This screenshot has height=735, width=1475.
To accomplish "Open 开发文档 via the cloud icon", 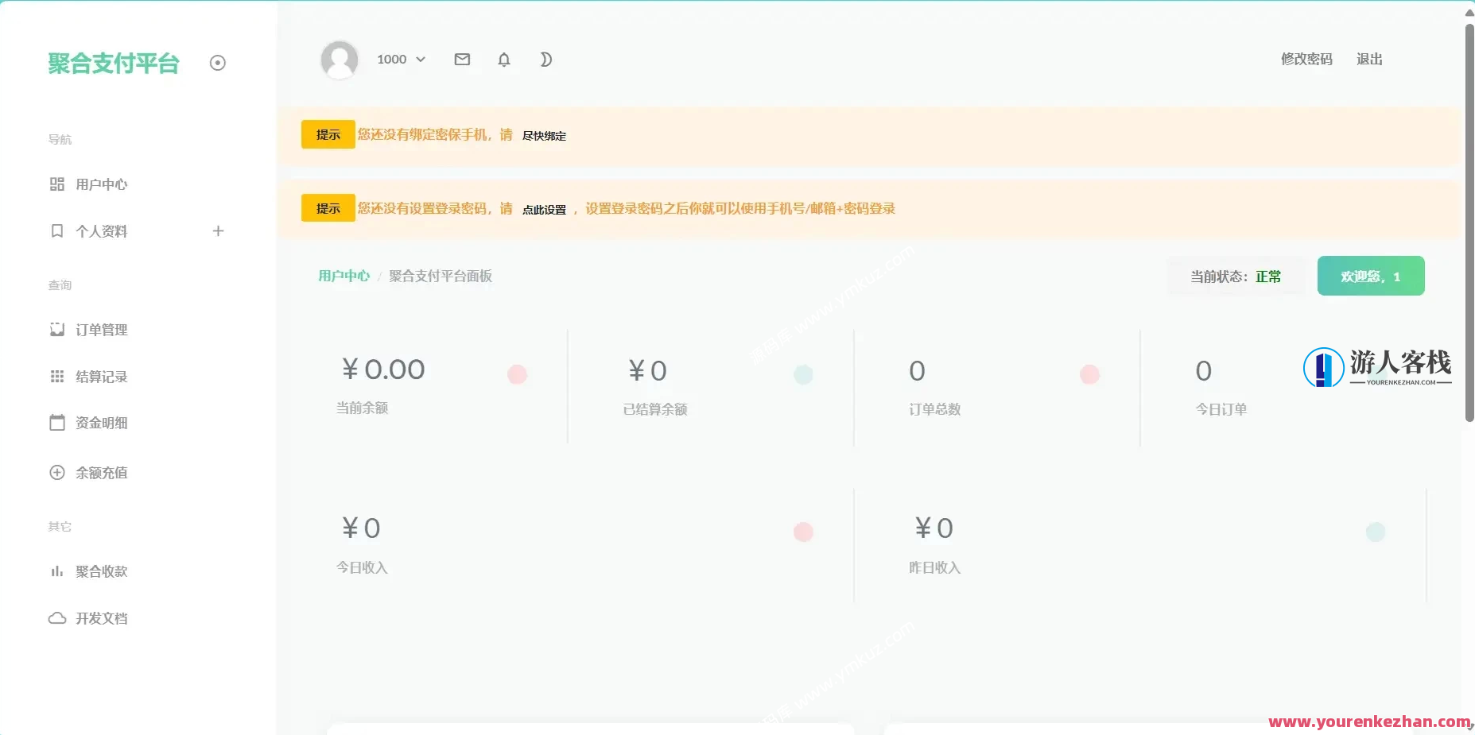I will 56,617.
